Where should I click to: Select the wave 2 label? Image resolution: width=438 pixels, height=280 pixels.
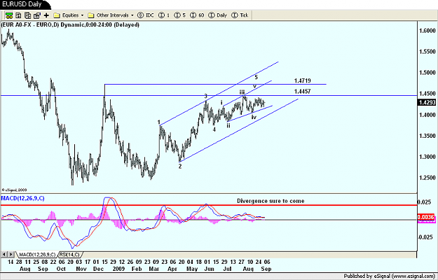(180, 167)
